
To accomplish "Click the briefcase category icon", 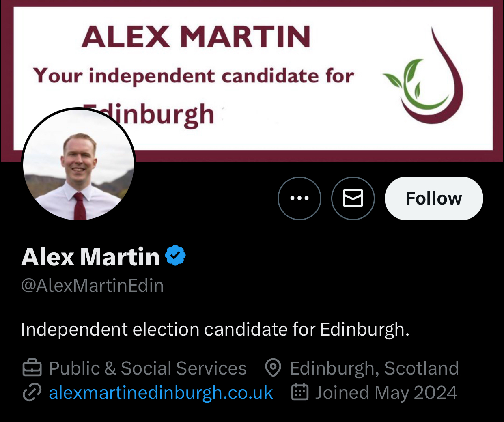I will (x=32, y=368).
